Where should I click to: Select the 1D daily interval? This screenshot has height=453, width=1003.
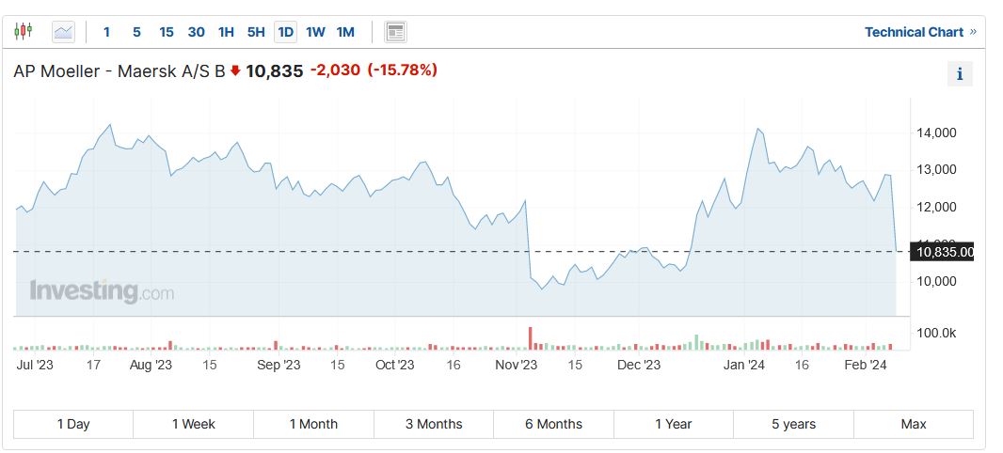[286, 32]
